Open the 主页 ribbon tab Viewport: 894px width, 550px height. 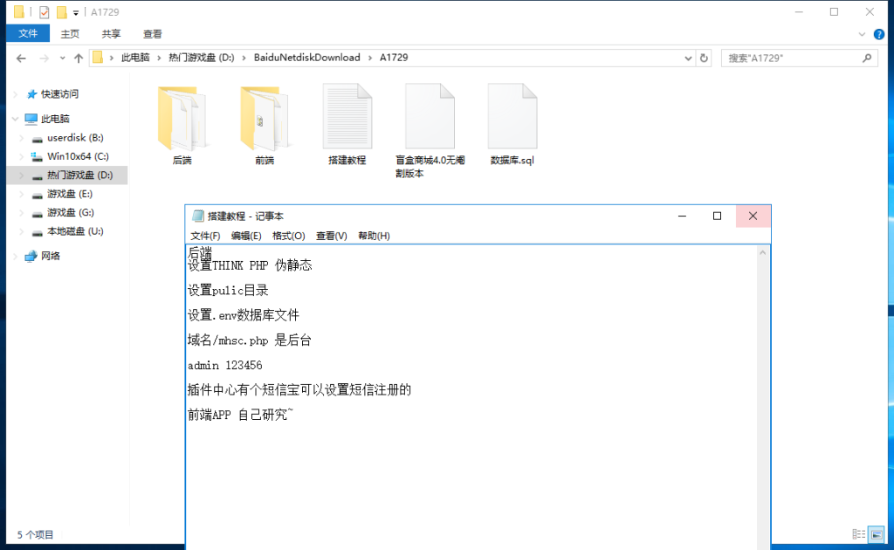click(x=70, y=34)
